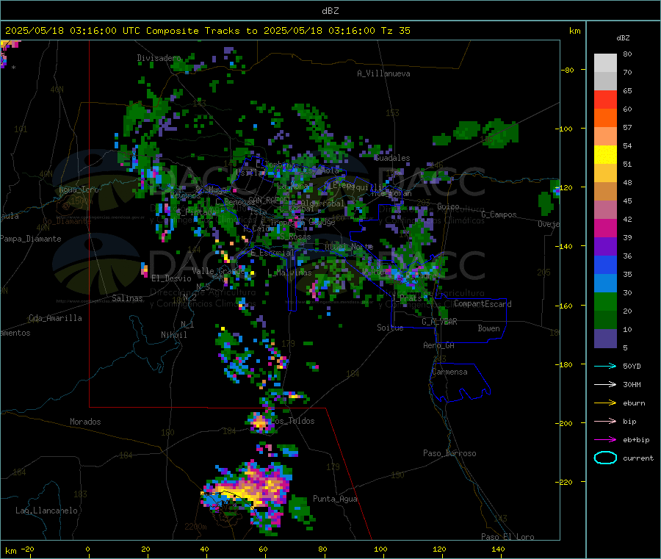Click the 'km' unit label at top right

click(574, 31)
